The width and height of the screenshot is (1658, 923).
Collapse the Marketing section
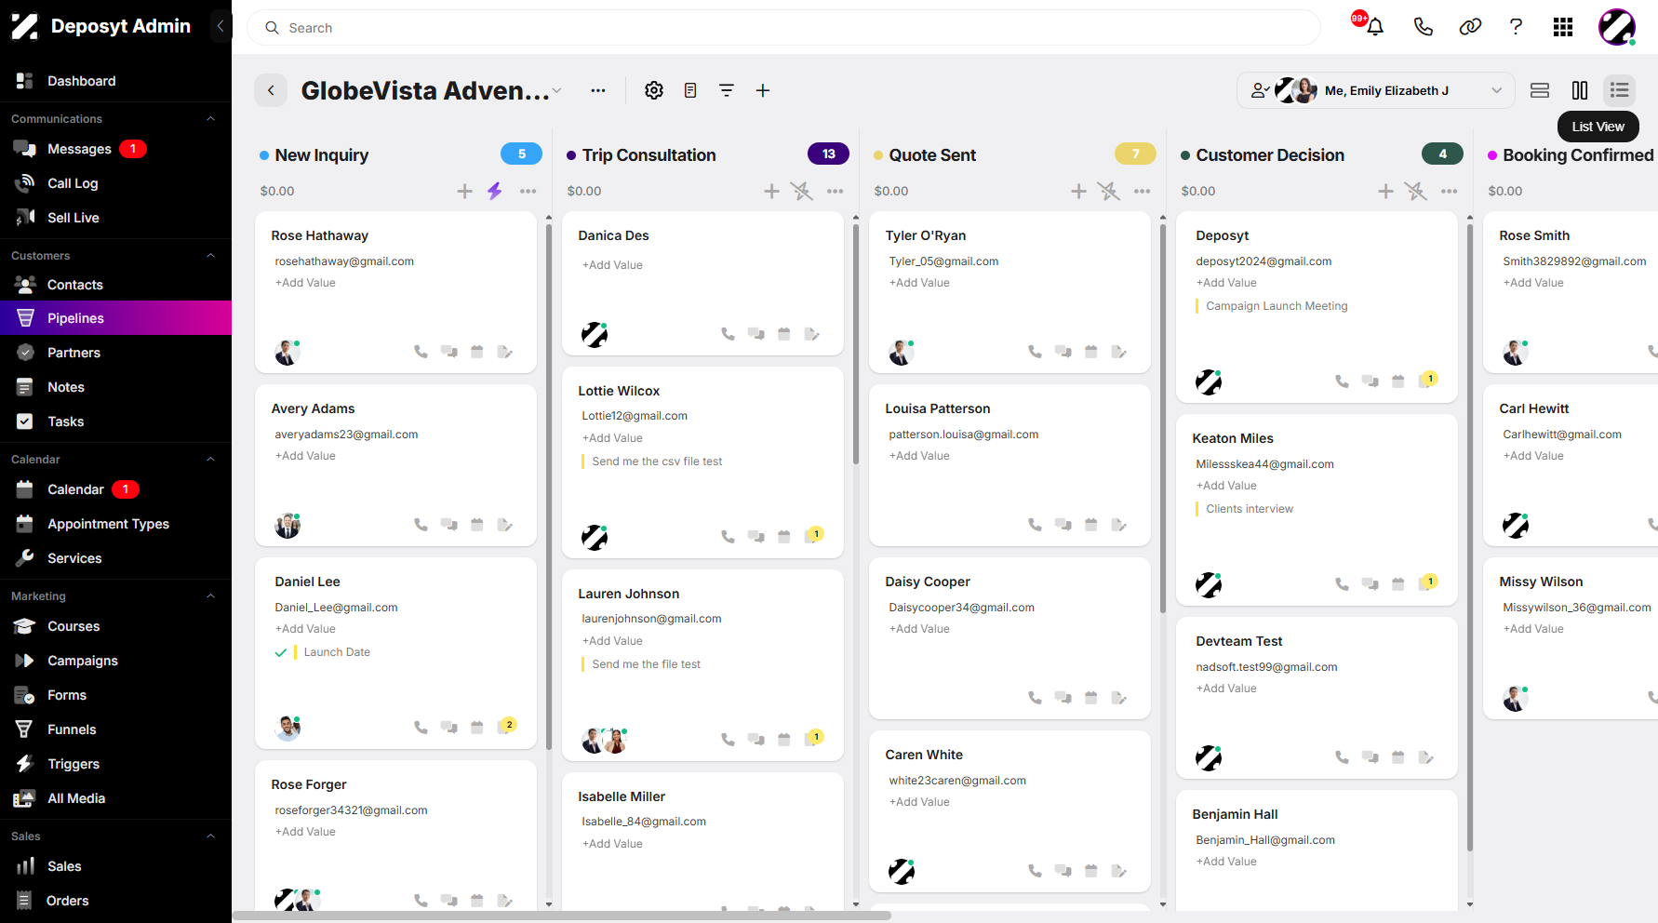210,596
